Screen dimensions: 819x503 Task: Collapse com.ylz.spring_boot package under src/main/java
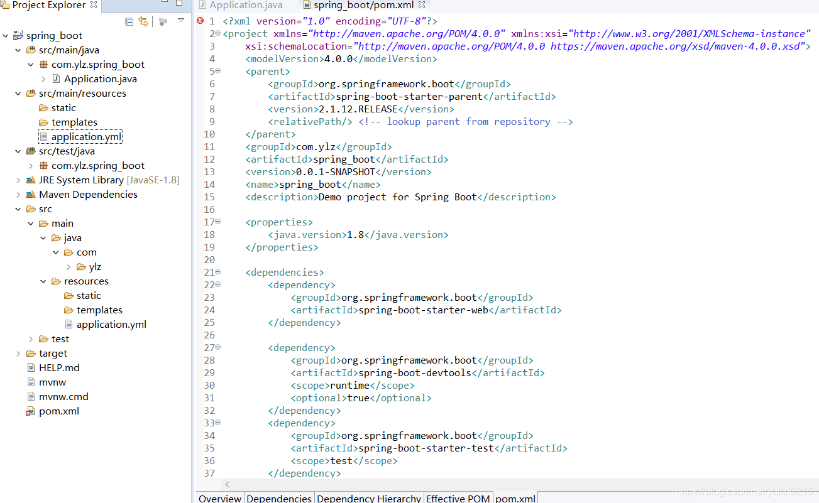[x=31, y=65]
